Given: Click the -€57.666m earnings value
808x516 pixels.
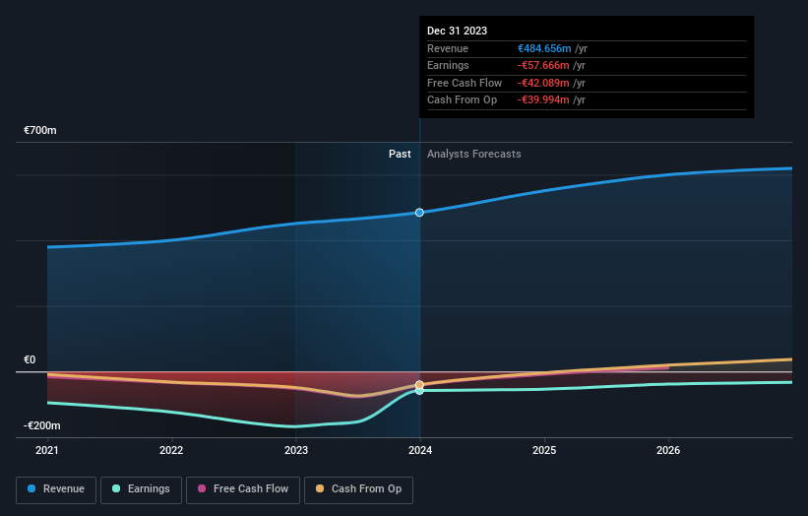Looking at the screenshot, I should tap(543, 65).
